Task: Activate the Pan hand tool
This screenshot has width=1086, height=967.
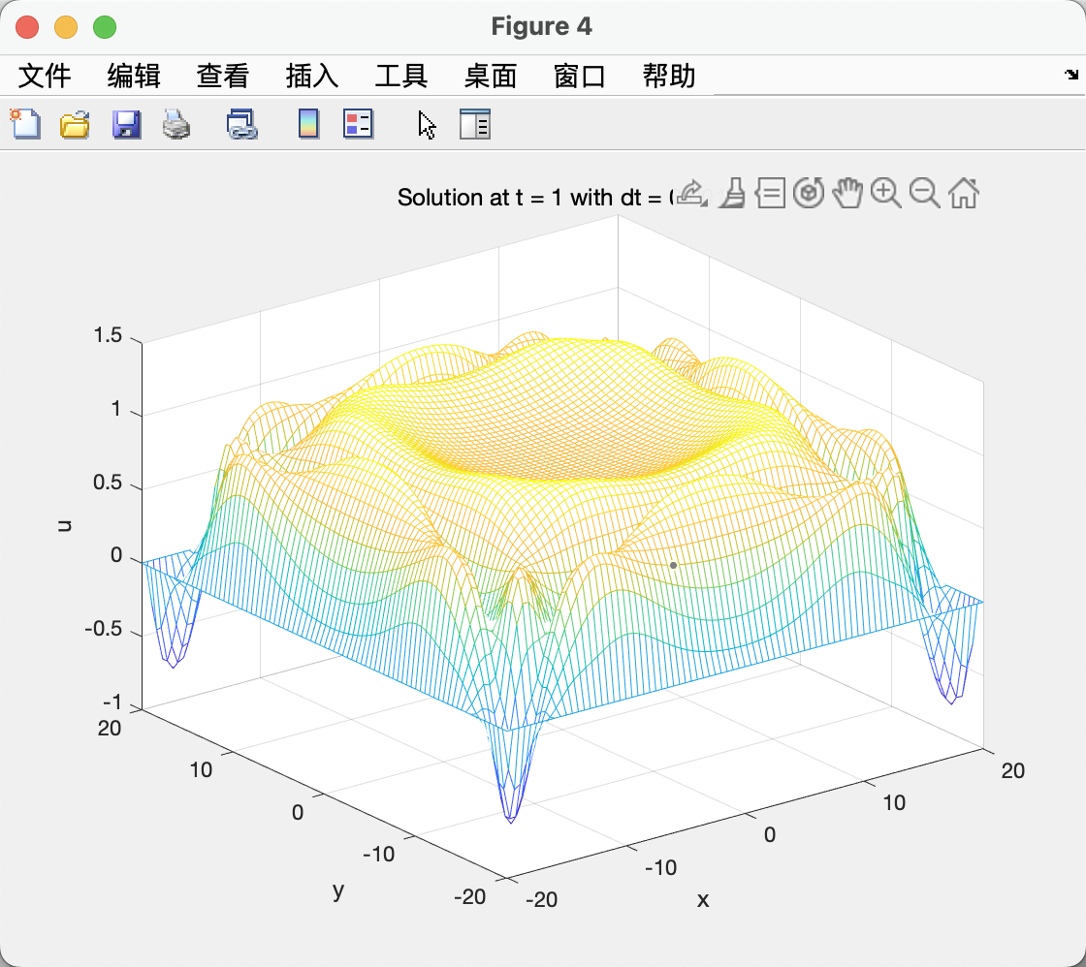Action: tap(848, 194)
